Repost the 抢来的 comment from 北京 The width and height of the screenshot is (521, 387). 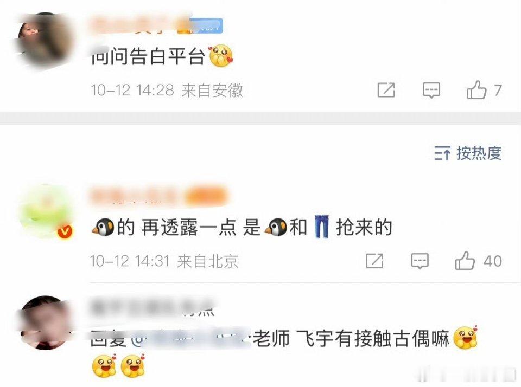coord(374,261)
